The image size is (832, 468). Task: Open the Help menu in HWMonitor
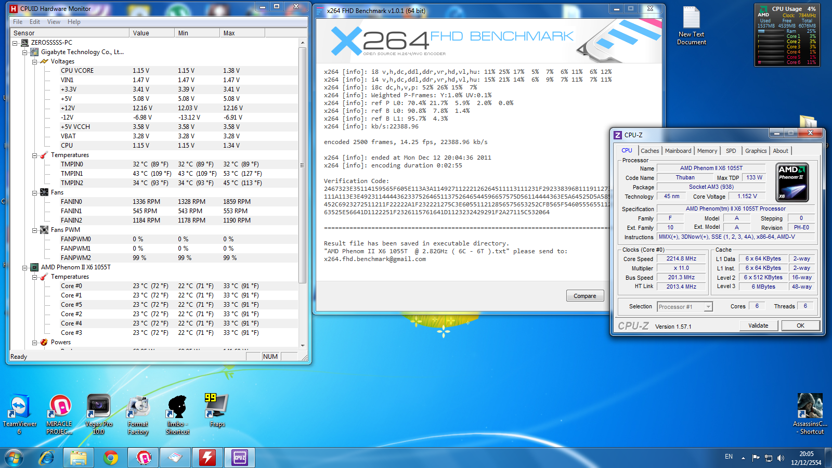[74, 22]
